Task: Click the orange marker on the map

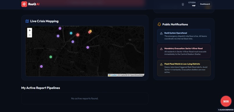Action: coord(91,31)
